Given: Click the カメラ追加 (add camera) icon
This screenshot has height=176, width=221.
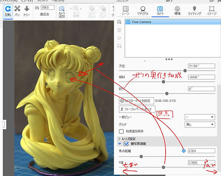Looking at the screenshot, I should (x=62, y=12).
